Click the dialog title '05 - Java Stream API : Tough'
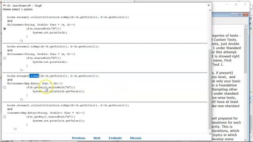The height and width of the screenshot is (142, 253). pyautogui.click(x=25, y=6)
